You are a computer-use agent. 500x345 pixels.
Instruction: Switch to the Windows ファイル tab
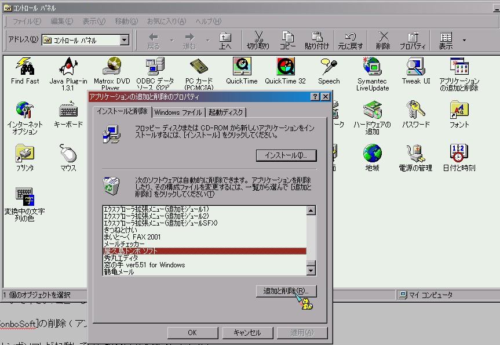(178, 112)
